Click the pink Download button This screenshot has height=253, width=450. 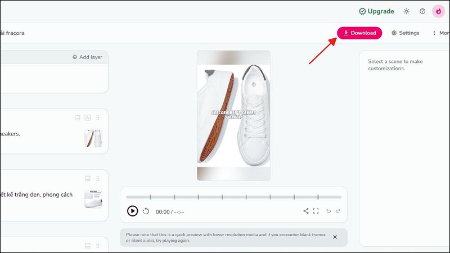click(x=359, y=33)
